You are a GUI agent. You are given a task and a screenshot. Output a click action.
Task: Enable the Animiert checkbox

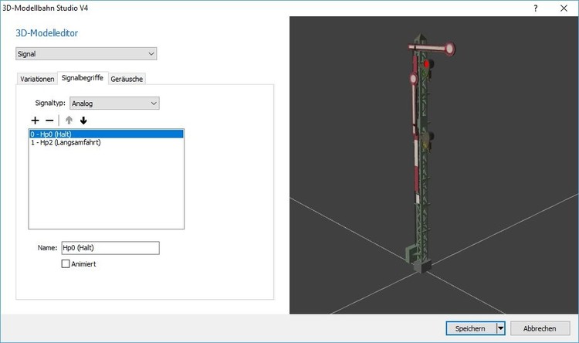pos(66,263)
